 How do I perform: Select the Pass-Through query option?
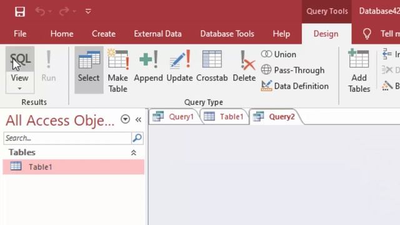(x=292, y=70)
